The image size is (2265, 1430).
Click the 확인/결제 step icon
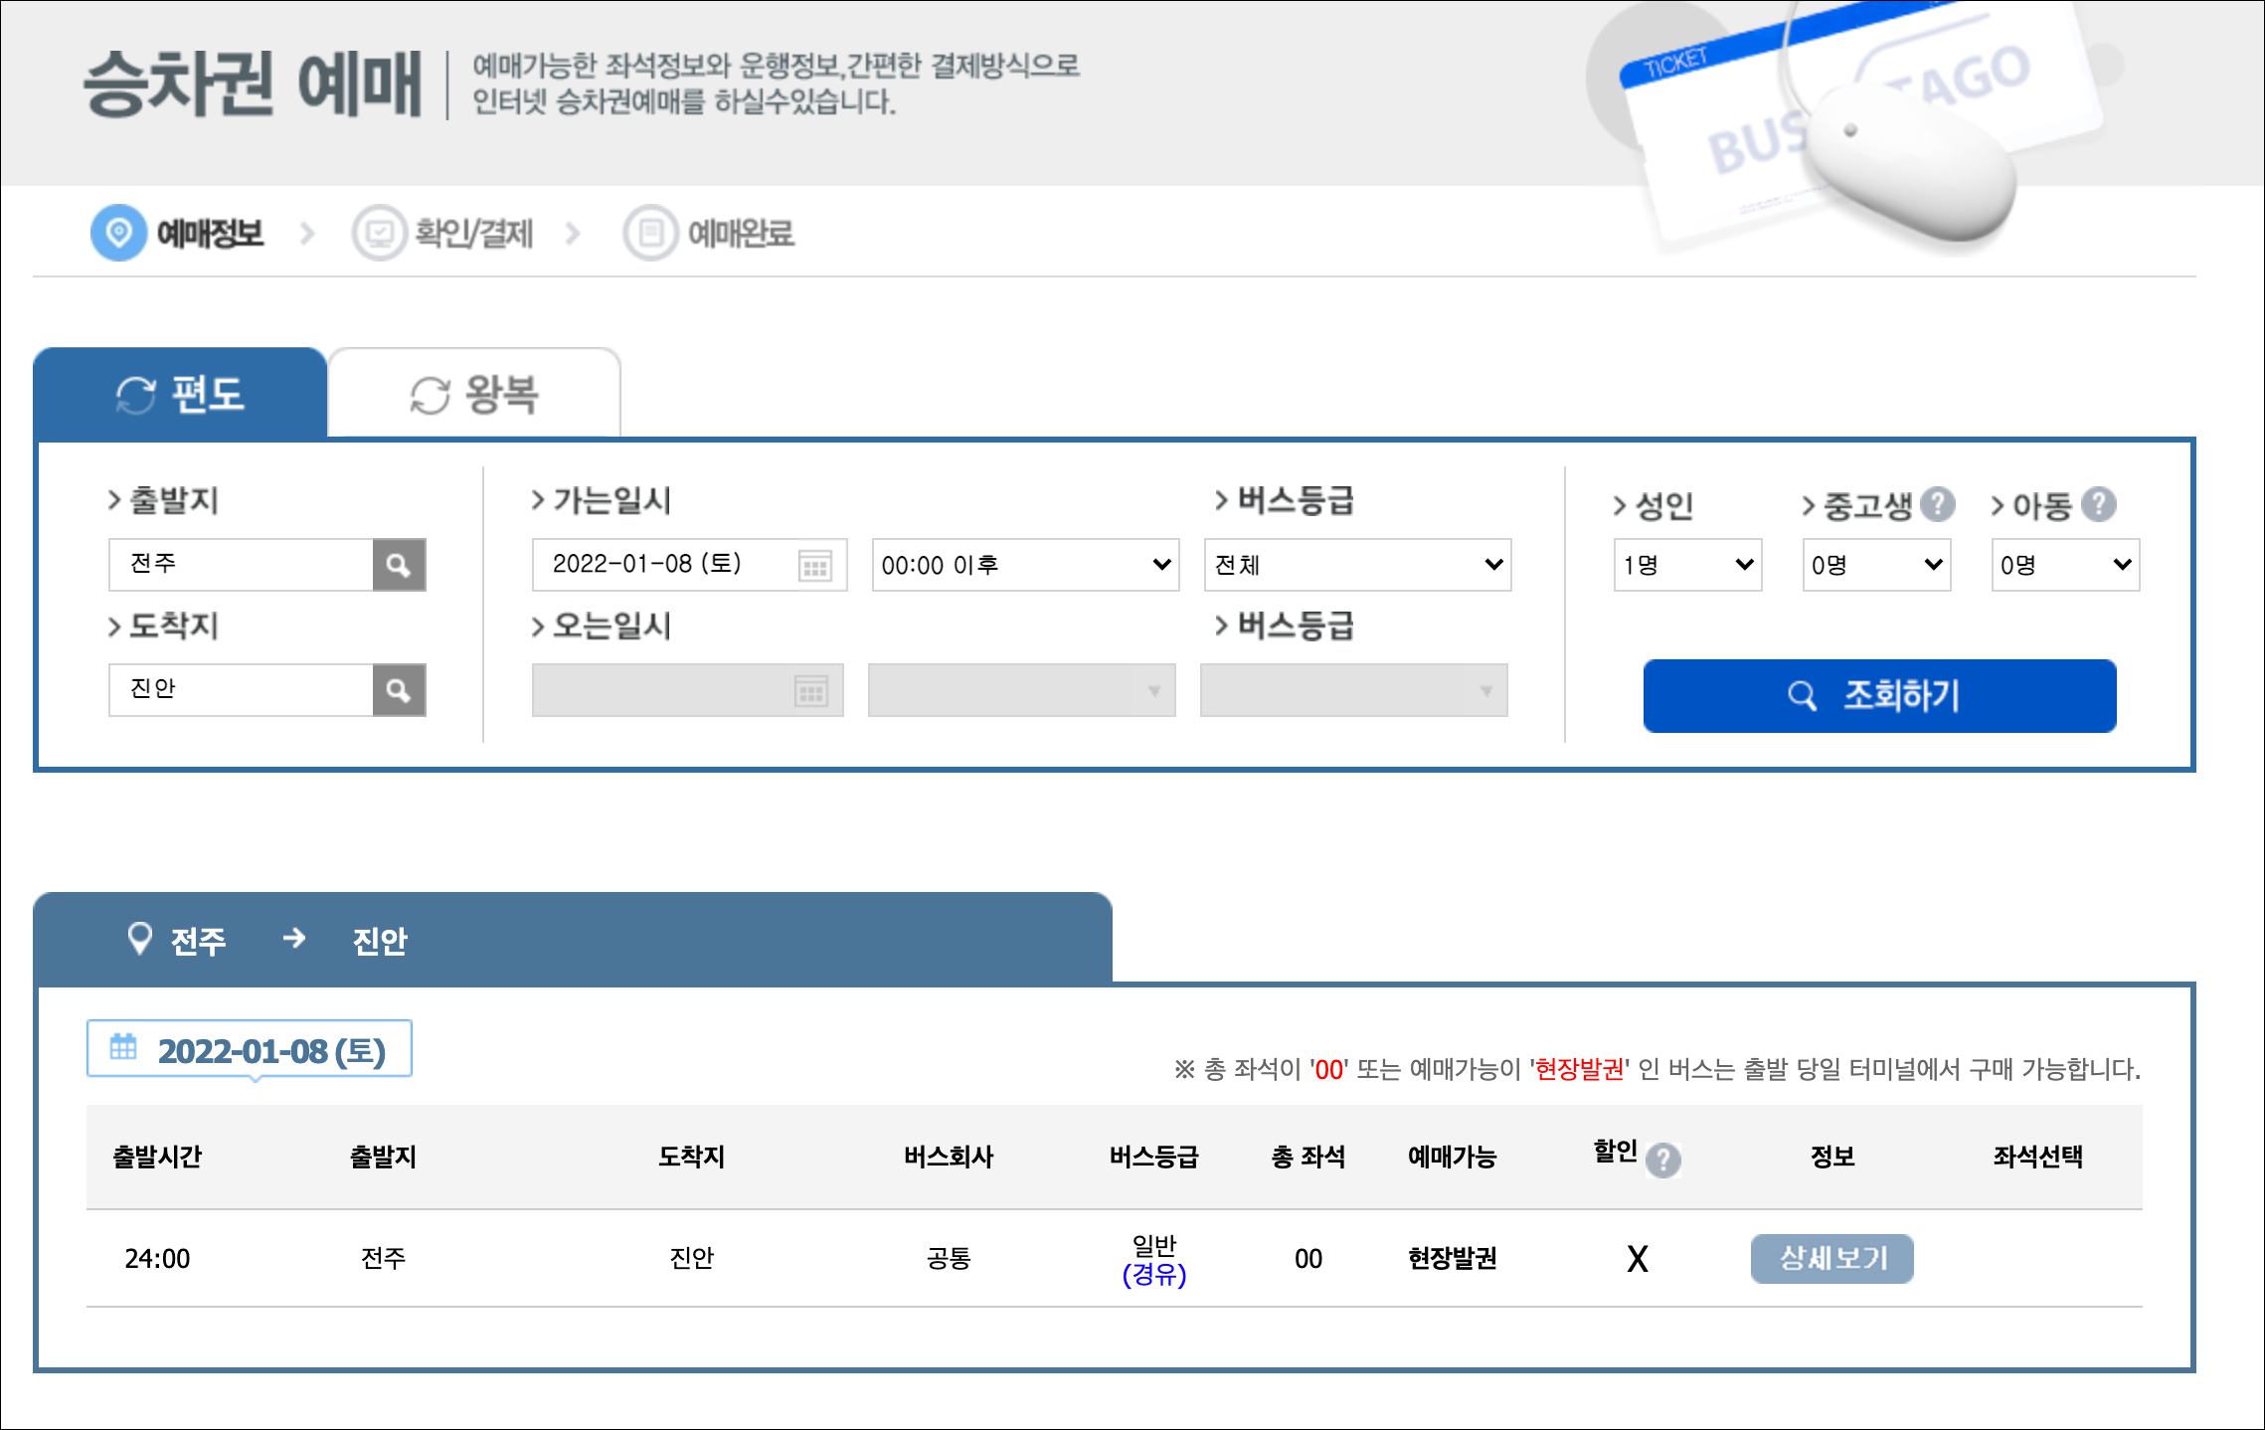click(x=379, y=233)
